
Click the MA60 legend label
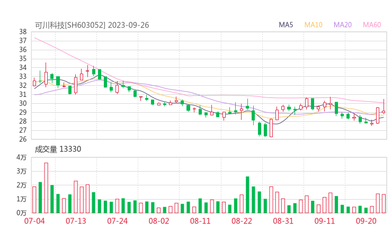click(372, 25)
